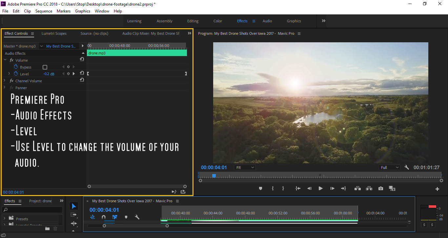Open the timeline settings wrench icon
This screenshot has height=238, width=448.
click(137, 217)
